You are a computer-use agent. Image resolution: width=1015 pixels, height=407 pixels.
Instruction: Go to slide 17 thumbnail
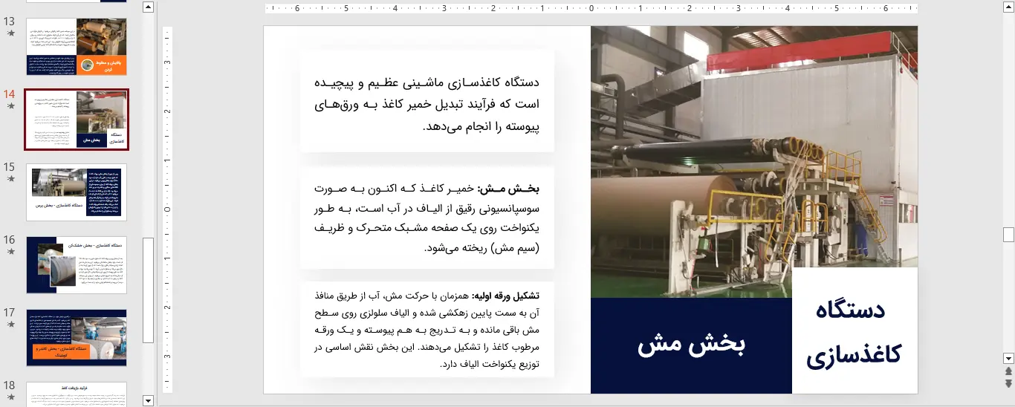(x=77, y=338)
